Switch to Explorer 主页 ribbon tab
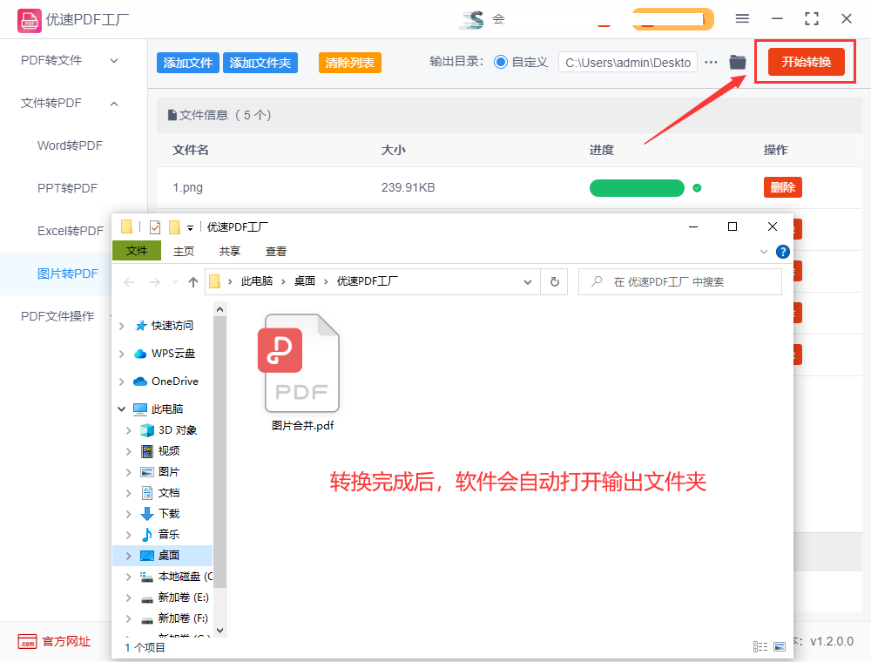This screenshot has width=871, height=662. (x=183, y=251)
